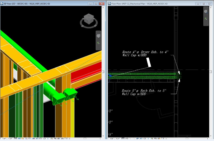Select the 'Route 5" Bath Exh.' text note
Image resolution: width=214 pixels, height=141 pixels.
(x=144, y=92)
